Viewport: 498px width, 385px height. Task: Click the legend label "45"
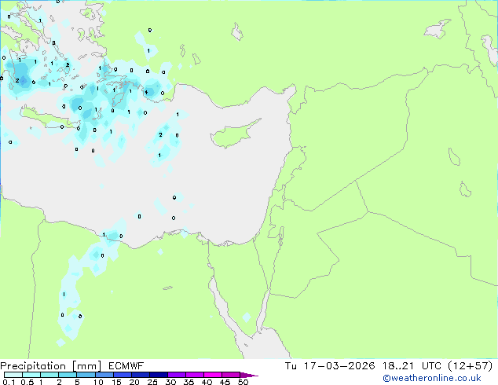(x=225, y=382)
